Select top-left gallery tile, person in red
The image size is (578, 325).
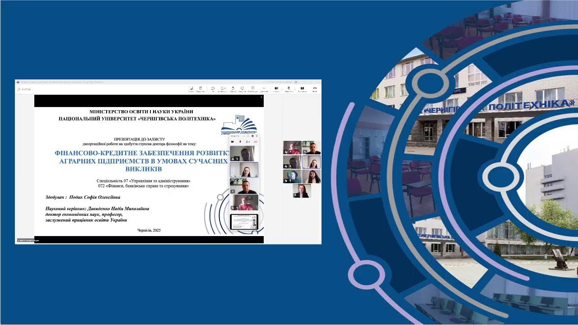[292, 148]
